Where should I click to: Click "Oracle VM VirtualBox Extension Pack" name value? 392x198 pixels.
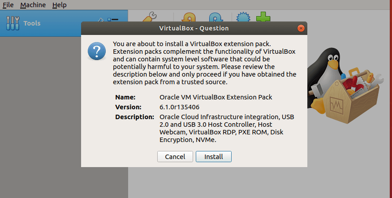[x=216, y=97]
